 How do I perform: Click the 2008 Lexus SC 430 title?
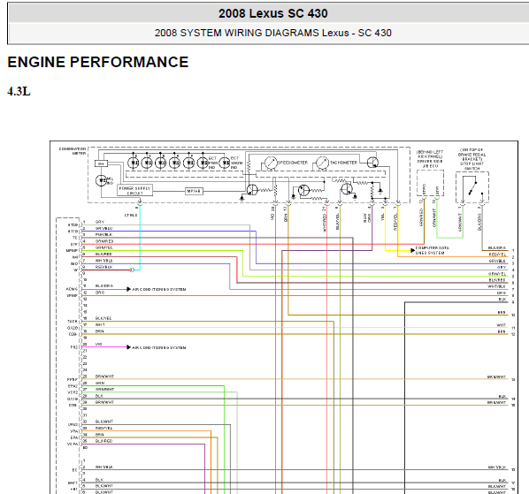point(273,13)
